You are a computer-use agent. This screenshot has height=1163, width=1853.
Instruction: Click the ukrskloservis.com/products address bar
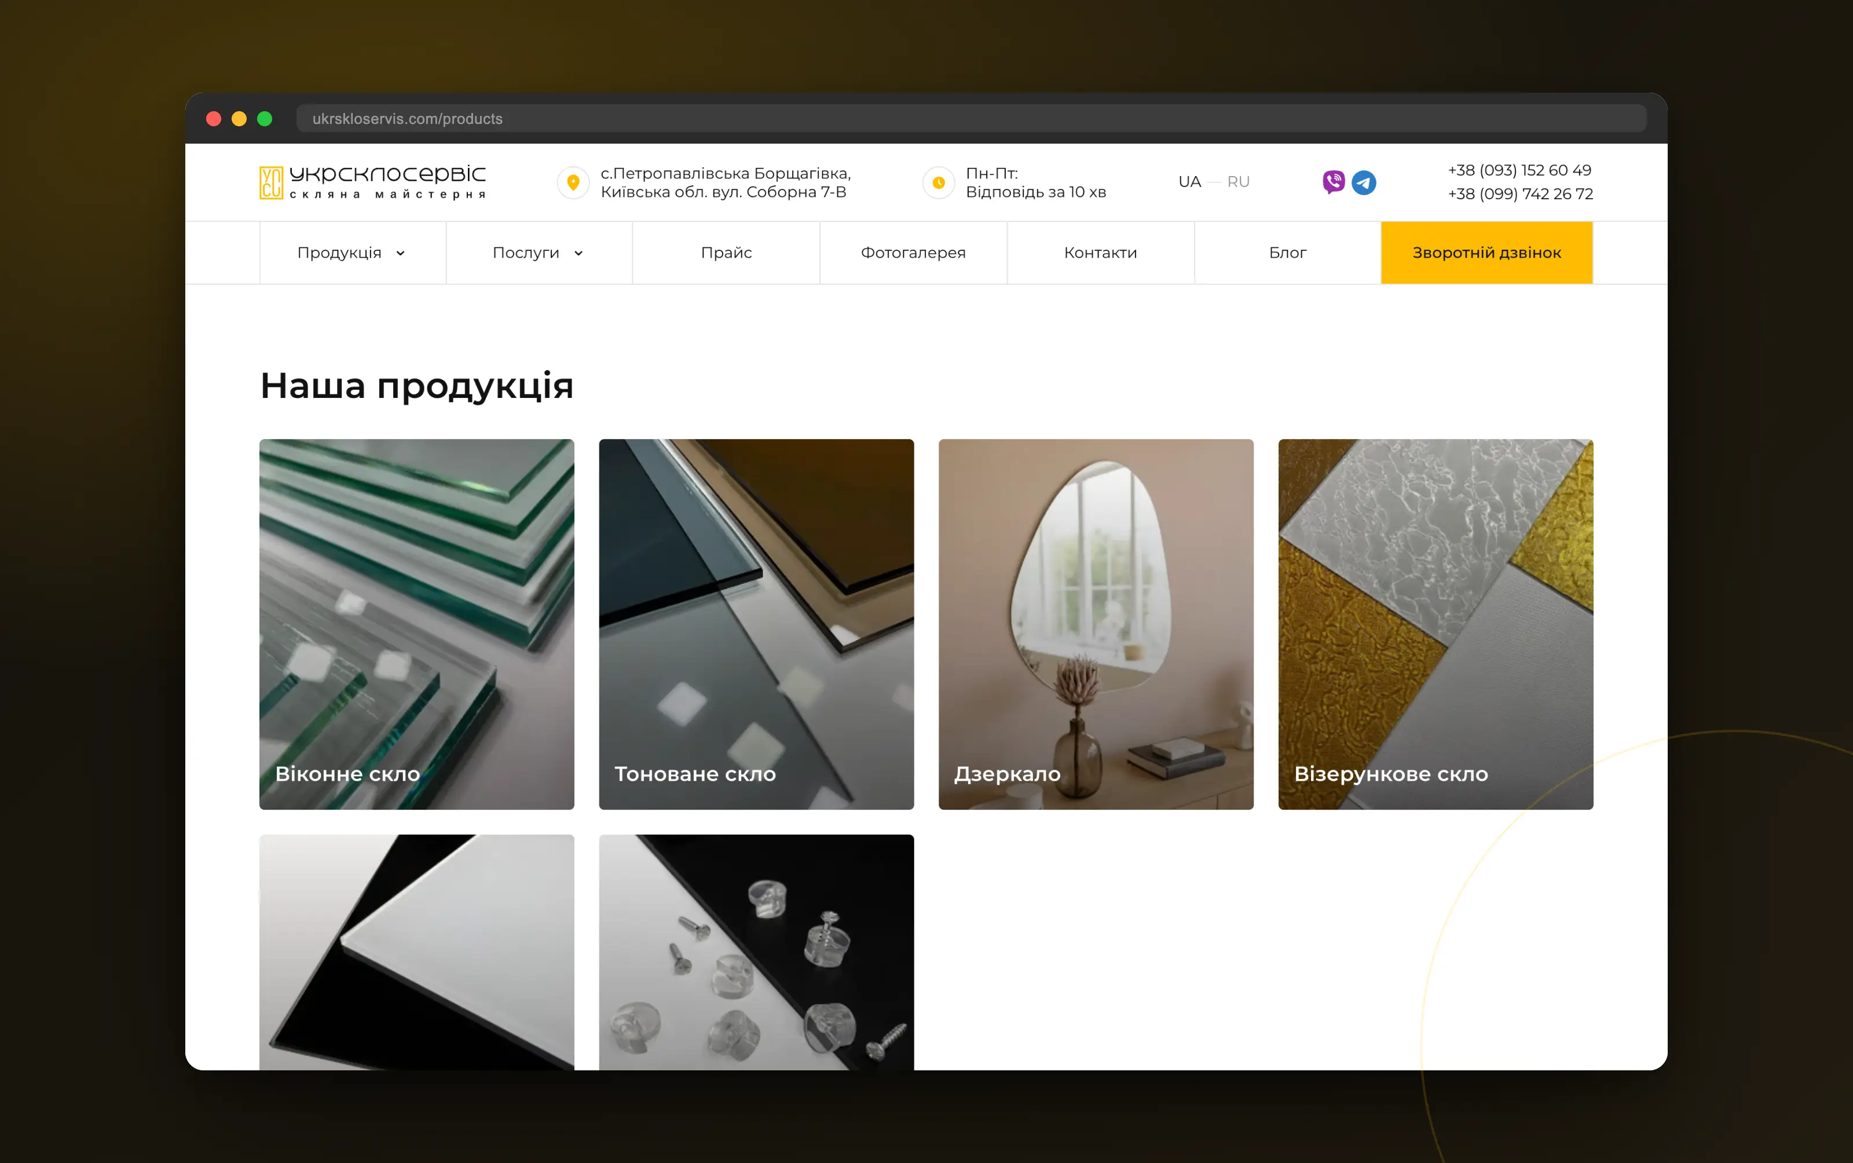point(971,119)
